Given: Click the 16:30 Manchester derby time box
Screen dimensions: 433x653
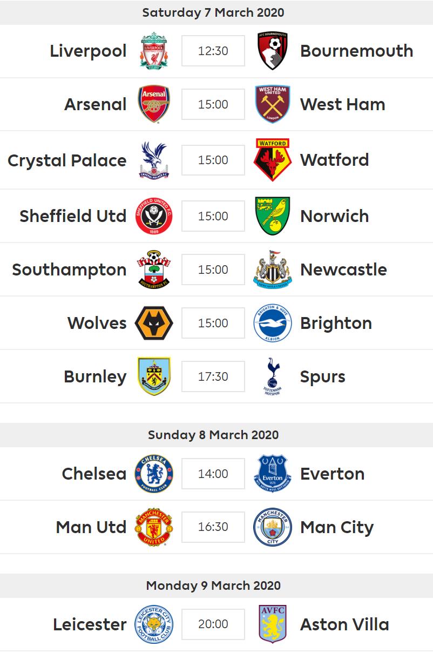Looking at the screenshot, I should [213, 527].
